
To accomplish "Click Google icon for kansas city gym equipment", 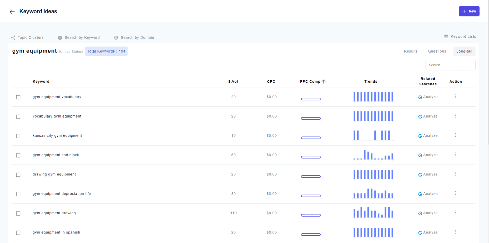I will point(420,136).
